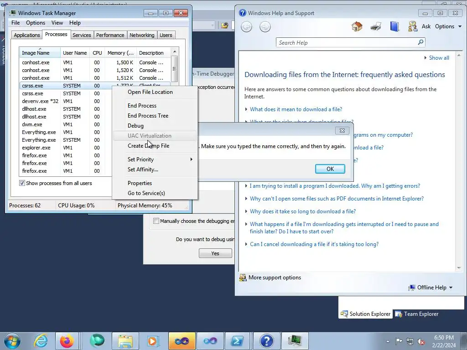Click Ask in Help and Support toolbar
This screenshot has width=467, height=350.
[426, 26]
